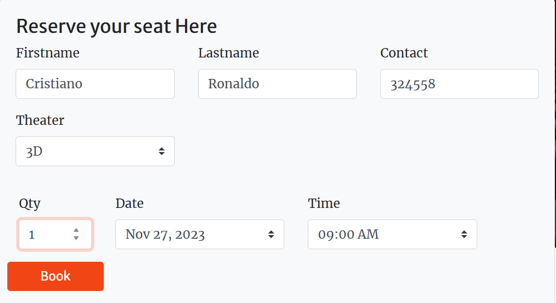Click the Qty label text
The height and width of the screenshot is (303, 556).
tap(30, 204)
